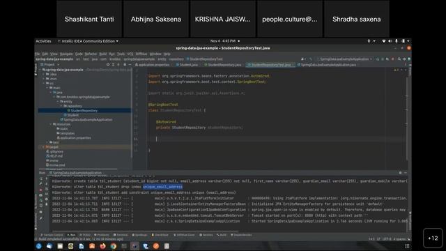
Task: Hide the Project panel with the minus icon
Action: pyautogui.click(x=130, y=65)
